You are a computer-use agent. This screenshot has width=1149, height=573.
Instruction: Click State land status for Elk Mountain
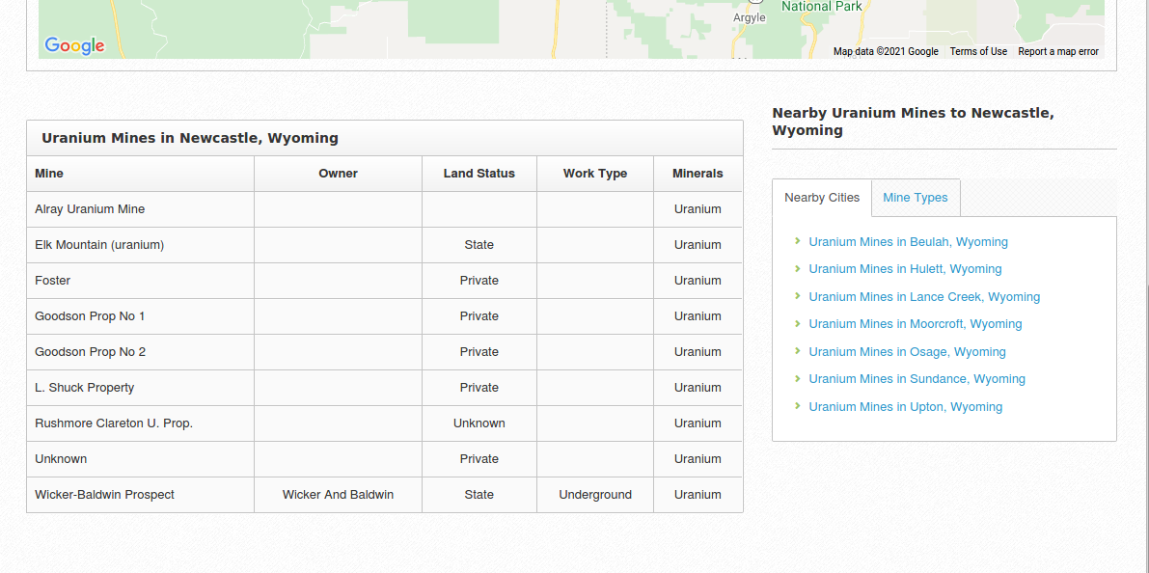(479, 245)
